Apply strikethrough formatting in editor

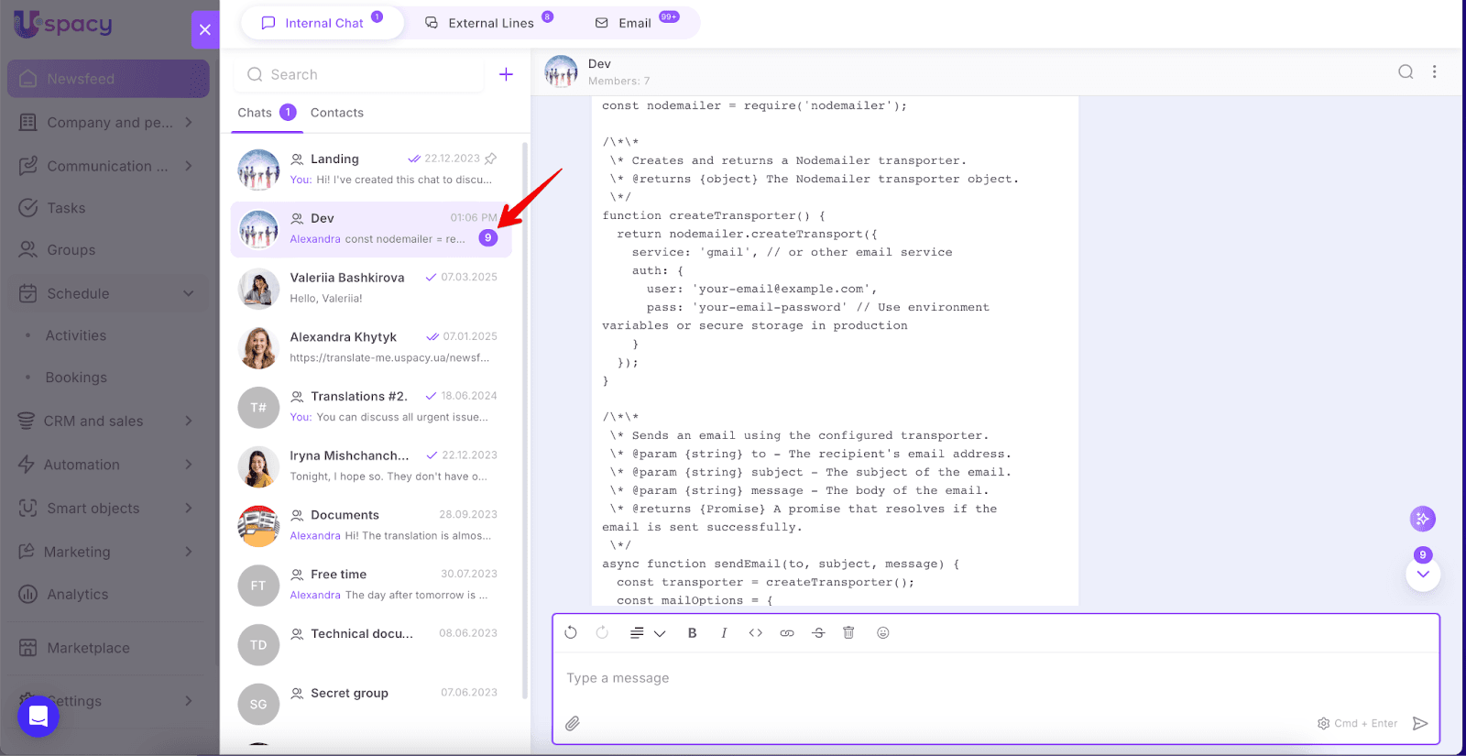click(818, 633)
